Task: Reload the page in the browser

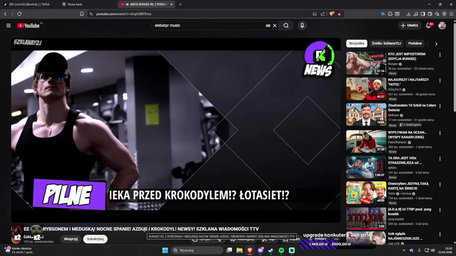Action: [19, 14]
